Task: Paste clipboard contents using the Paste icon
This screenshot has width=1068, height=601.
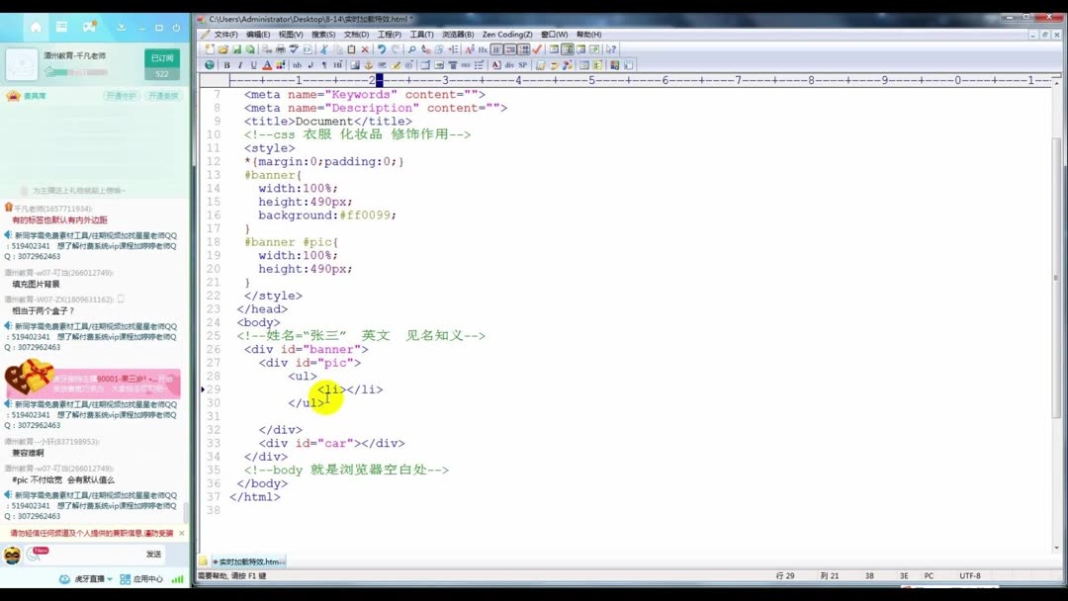Action: (352, 49)
